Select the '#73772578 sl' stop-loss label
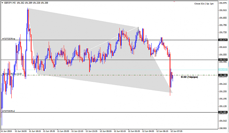Image resolution: width=229 pixels, height=133 pixels. (8, 111)
